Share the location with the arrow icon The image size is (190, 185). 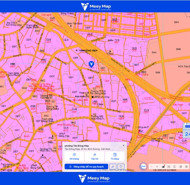tap(113, 166)
